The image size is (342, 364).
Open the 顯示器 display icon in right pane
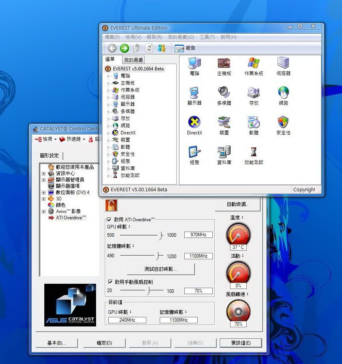[195, 96]
